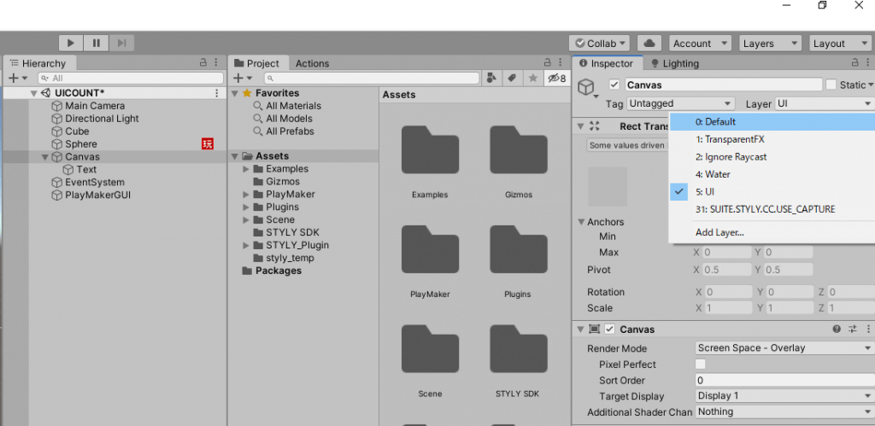Click the PlayMaker folder icon in Assets
875x426 pixels.
[x=430, y=254]
